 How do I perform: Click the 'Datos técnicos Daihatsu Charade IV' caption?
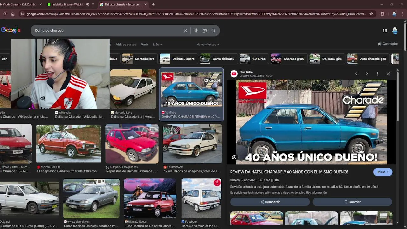pyautogui.click(x=91, y=226)
